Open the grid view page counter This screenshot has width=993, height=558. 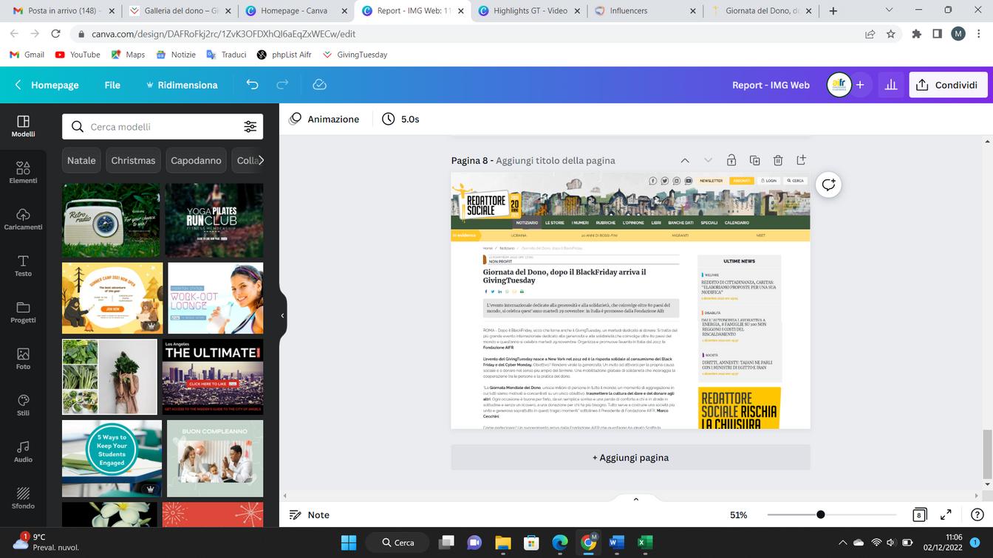[x=919, y=515]
